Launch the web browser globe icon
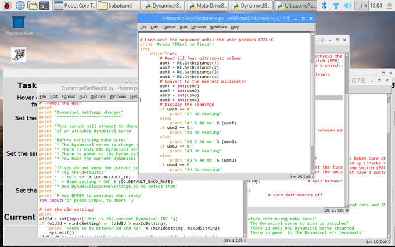The height and width of the screenshot is (247, 395). point(20,6)
